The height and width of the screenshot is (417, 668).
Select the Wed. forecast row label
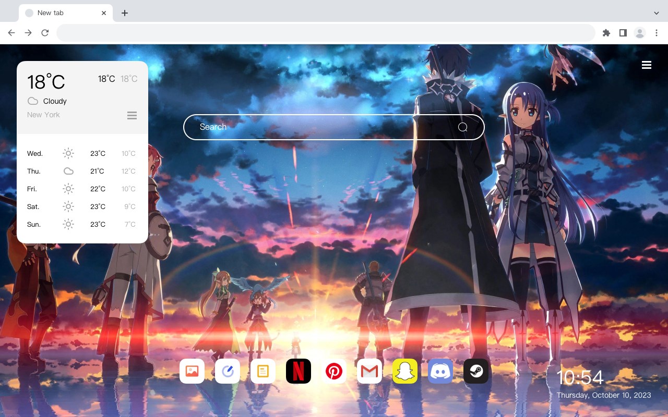coord(35,154)
